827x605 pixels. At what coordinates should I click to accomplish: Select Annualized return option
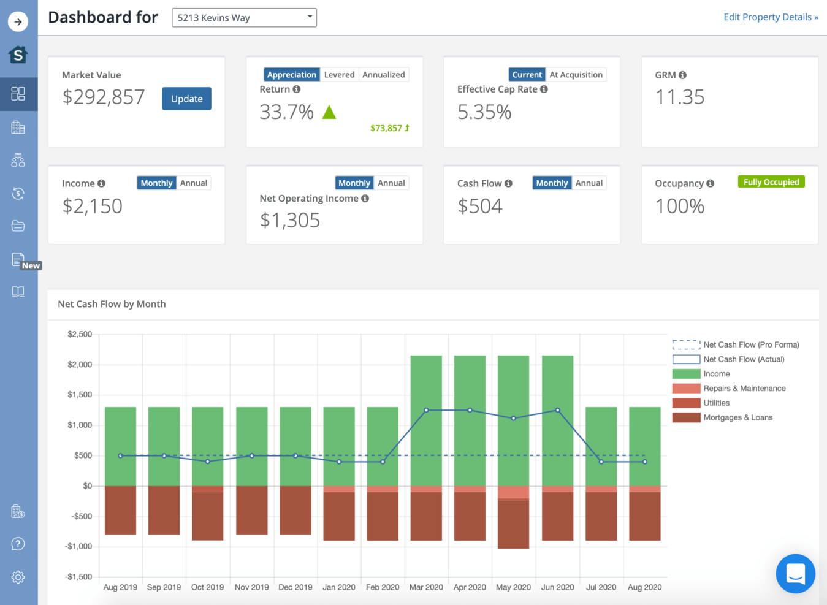pos(383,74)
